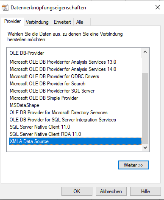Select the XMLA Data Source entry

click(x=75, y=141)
